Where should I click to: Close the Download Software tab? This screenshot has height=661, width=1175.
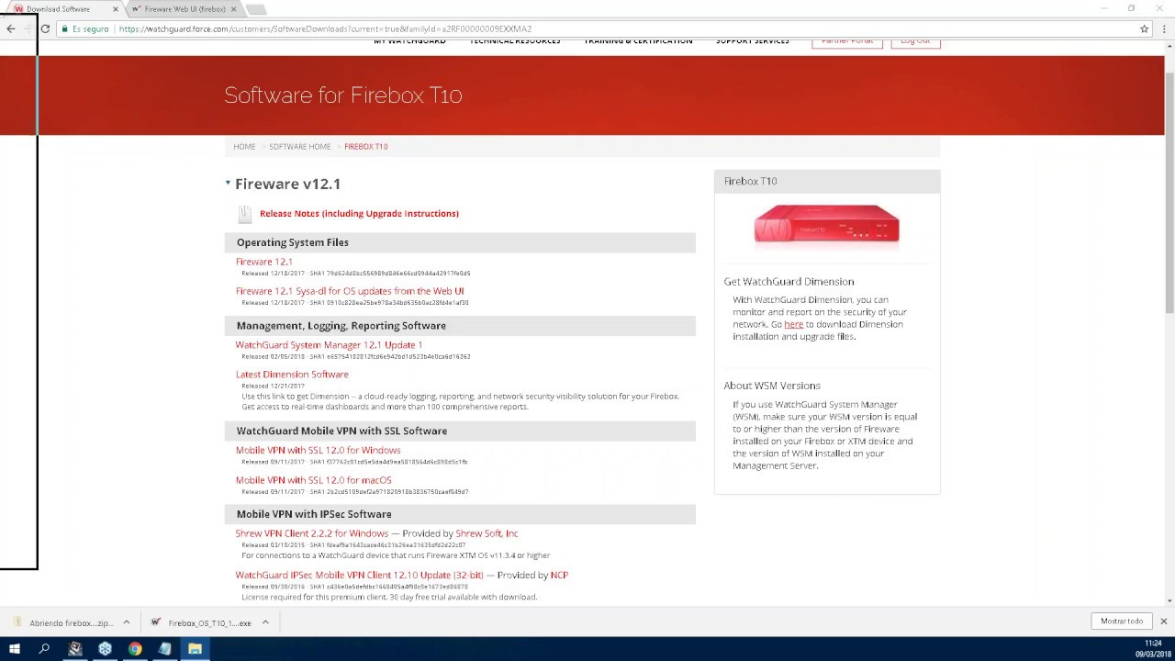pyautogui.click(x=116, y=9)
